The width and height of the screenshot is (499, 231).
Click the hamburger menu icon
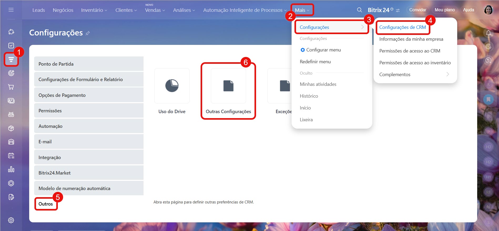click(x=11, y=10)
